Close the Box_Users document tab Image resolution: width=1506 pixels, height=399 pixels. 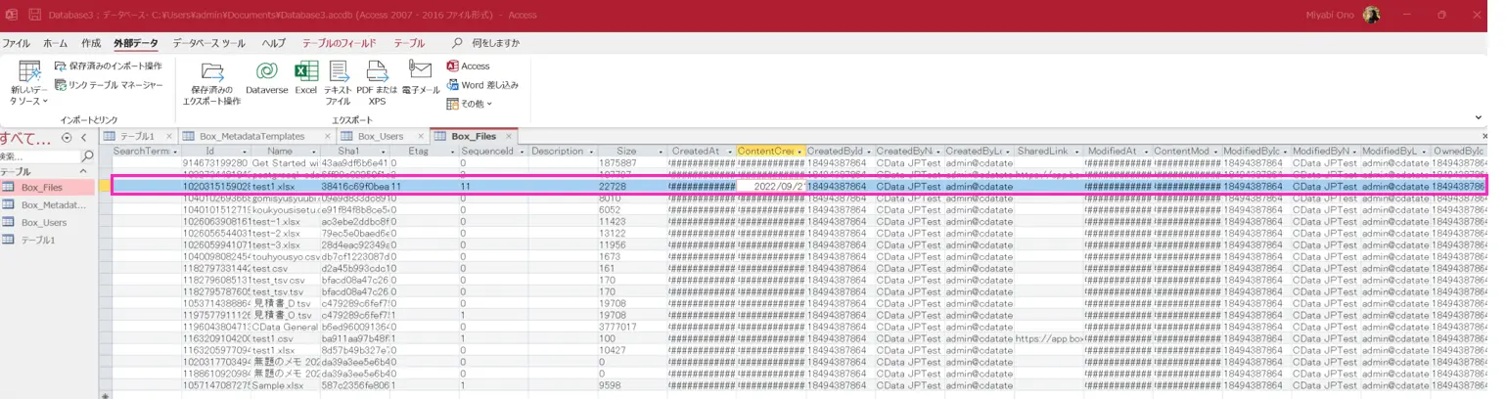[x=423, y=136]
